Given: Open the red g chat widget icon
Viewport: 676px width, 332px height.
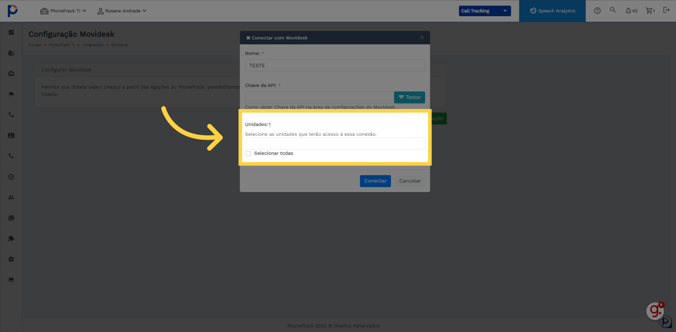Looking at the screenshot, I should click(655, 311).
